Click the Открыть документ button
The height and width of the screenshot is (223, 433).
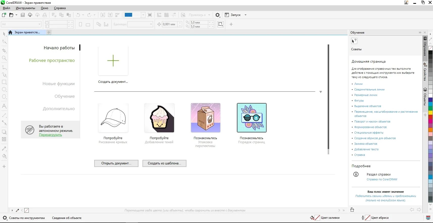[116, 163]
